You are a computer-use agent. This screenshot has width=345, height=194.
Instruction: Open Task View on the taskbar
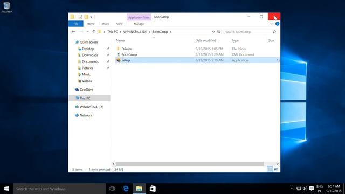pos(112,189)
